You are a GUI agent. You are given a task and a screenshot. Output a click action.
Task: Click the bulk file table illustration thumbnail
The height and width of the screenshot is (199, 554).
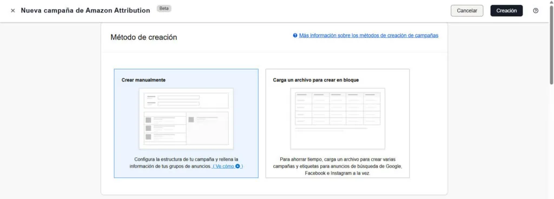[338, 118]
